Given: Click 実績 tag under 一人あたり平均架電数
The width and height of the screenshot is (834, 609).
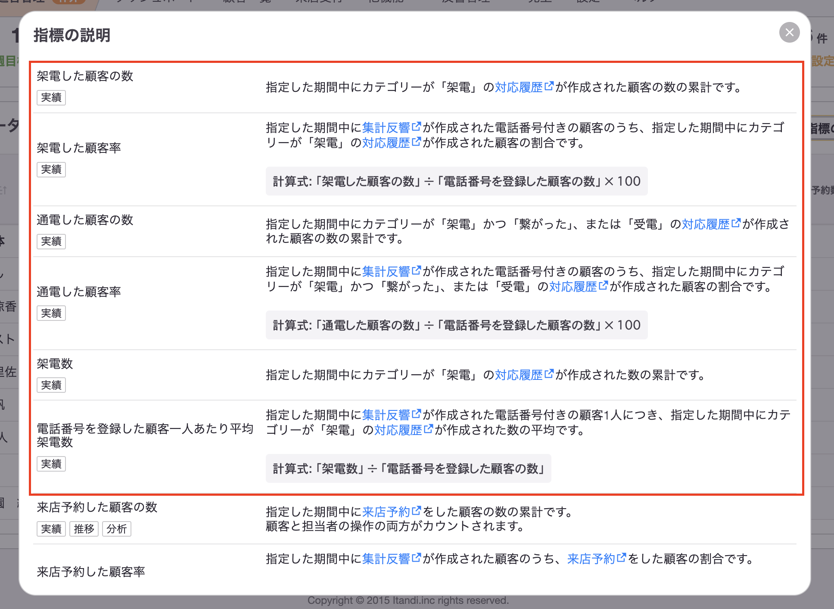Looking at the screenshot, I should tap(51, 464).
